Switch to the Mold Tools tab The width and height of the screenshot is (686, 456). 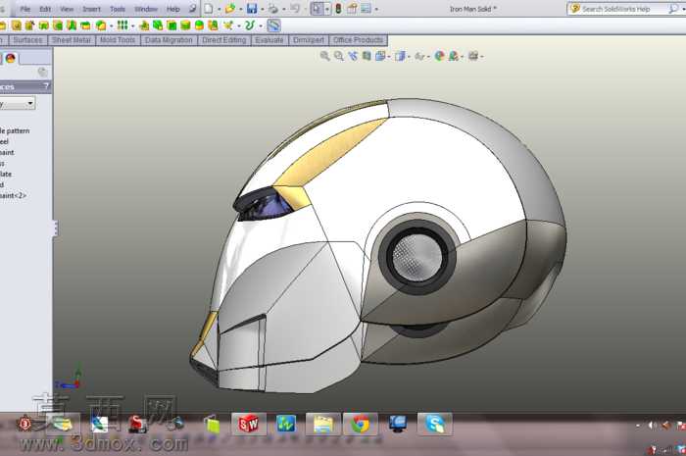[118, 40]
